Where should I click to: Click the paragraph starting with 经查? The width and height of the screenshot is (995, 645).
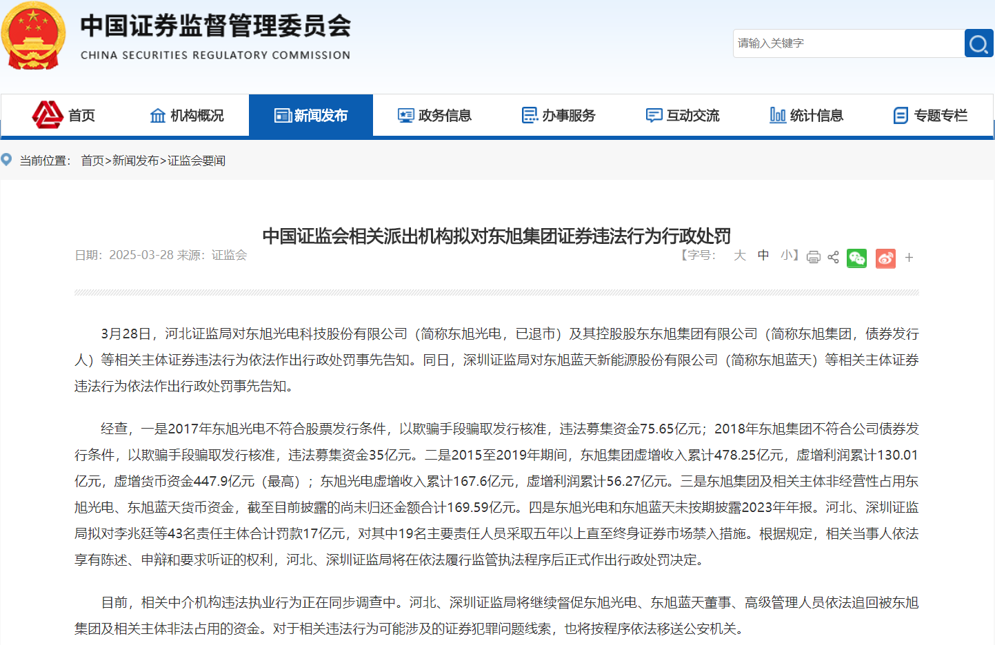(x=496, y=494)
